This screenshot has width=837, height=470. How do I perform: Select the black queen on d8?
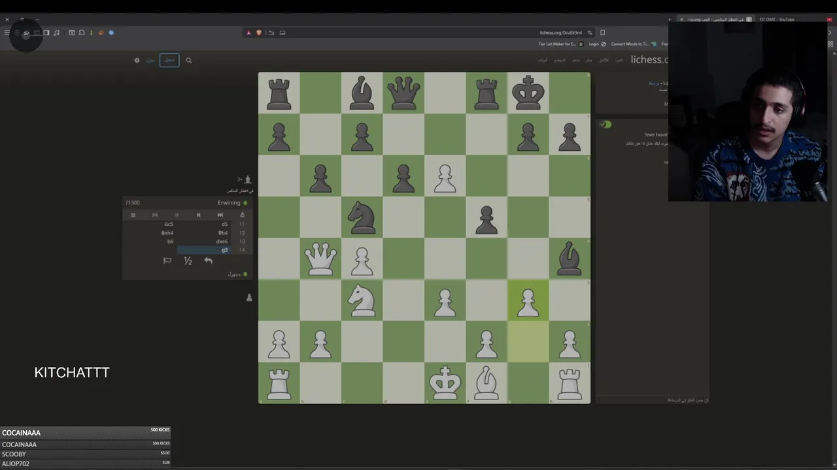(x=403, y=93)
